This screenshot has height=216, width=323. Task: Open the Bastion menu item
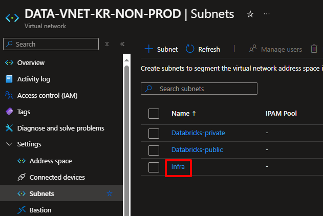(40, 210)
